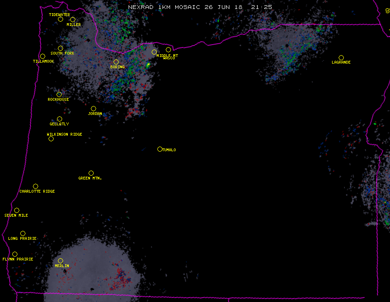This screenshot has width=390, height=302.
Task: Select the Green Mtn. station marker
Action: coord(91,173)
